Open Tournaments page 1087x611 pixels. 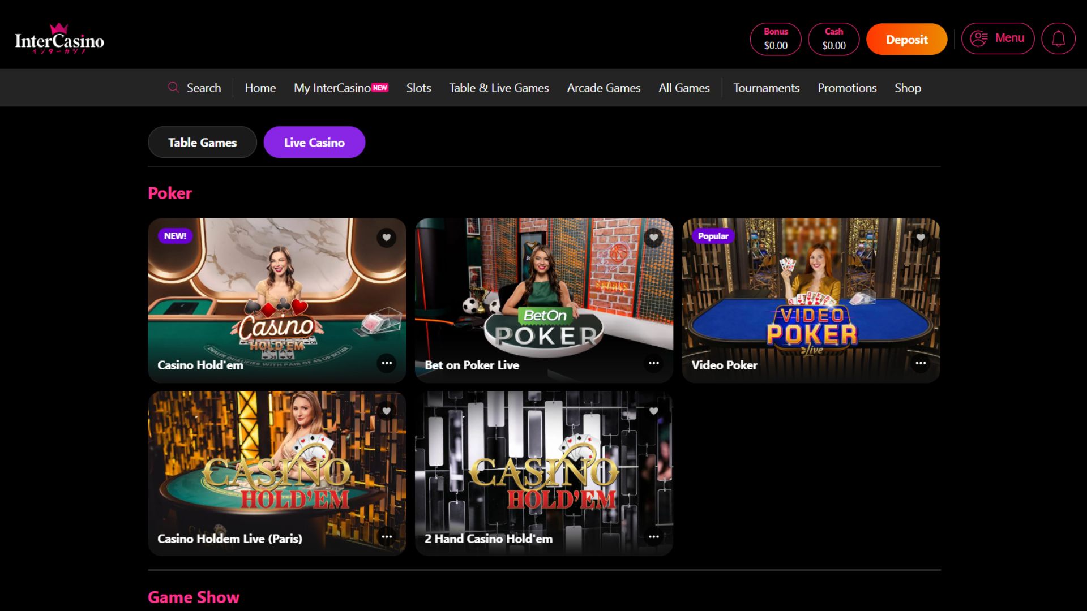(766, 88)
